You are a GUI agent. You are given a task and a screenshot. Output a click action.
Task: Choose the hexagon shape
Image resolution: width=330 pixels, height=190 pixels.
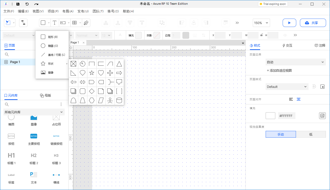[92, 100]
